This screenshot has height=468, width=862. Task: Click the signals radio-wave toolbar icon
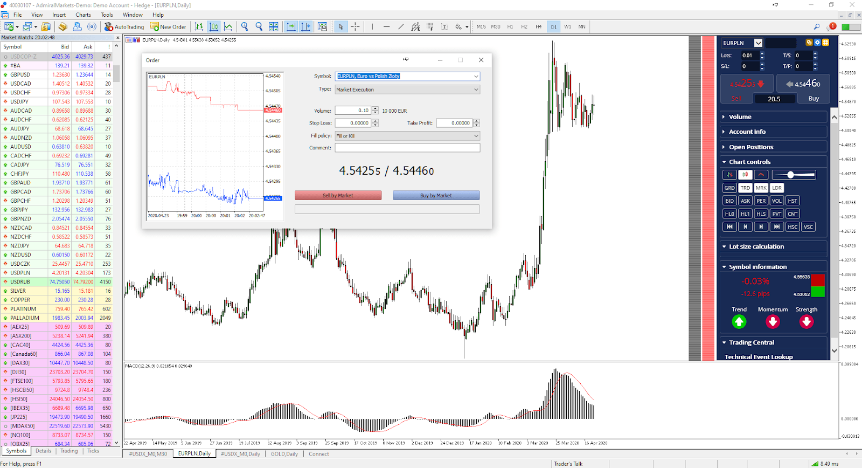point(92,26)
